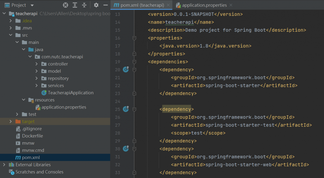The height and width of the screenshot is (178, 324).
Task: Click the .gitignore file icon
Action: (18, 129)
